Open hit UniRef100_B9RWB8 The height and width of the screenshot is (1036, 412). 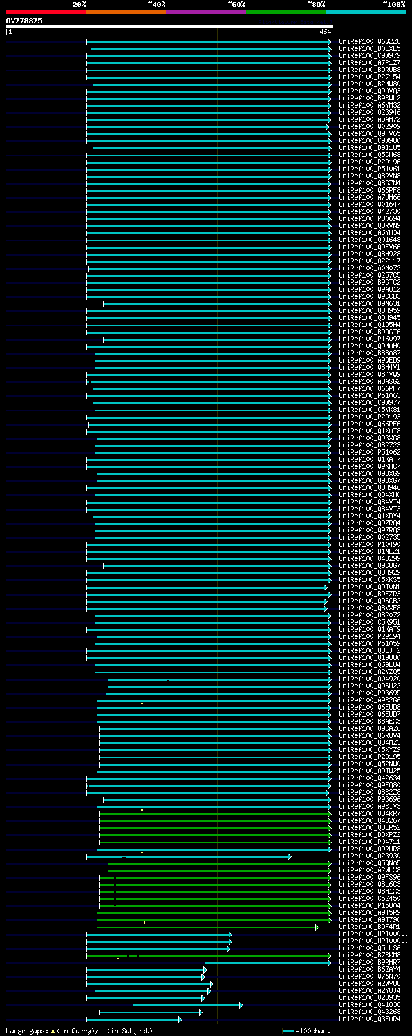[x=370, y=70]
